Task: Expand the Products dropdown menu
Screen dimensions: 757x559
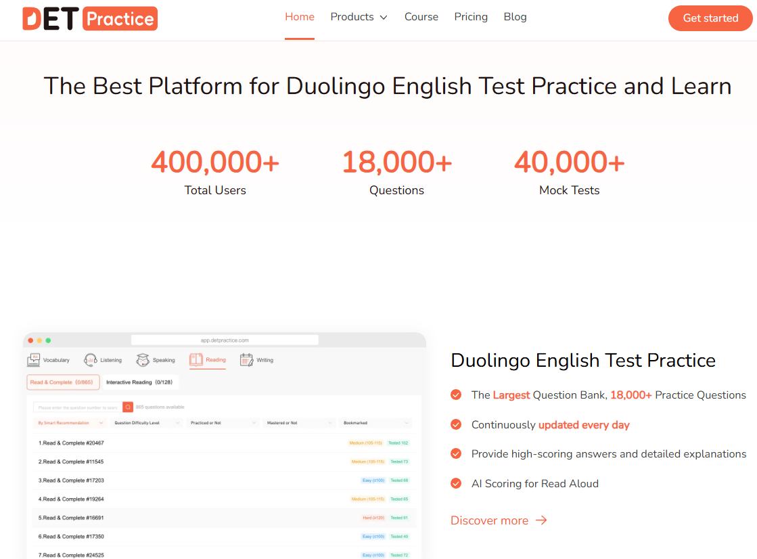Action: (x=359, y=17)
